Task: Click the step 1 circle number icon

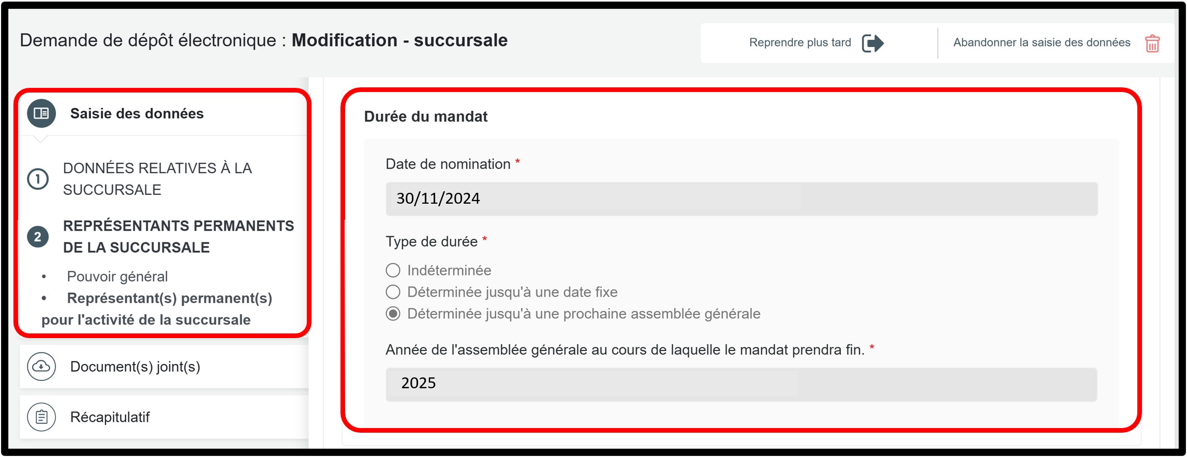Action: coord(38,179)
